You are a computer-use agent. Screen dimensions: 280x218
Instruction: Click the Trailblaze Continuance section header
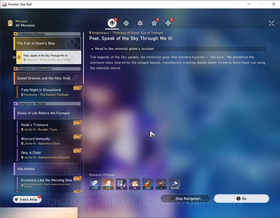(47, 69)
